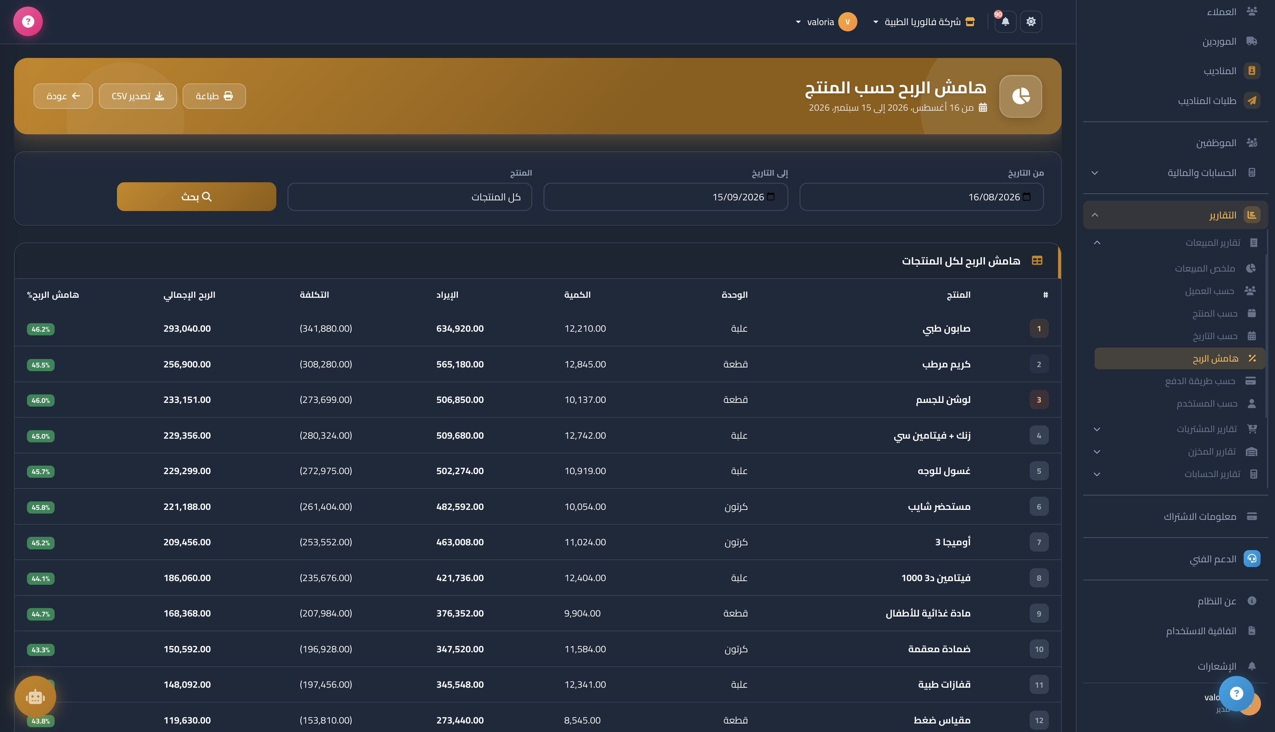1275x732 pixels.
Task: Click the الدعم الفني headset icon
Action: [x=1252, y=559]
